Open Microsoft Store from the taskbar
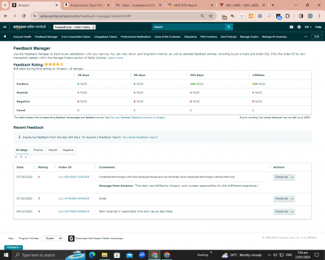The height and width of the screenshot is (260, 325). 117,255
